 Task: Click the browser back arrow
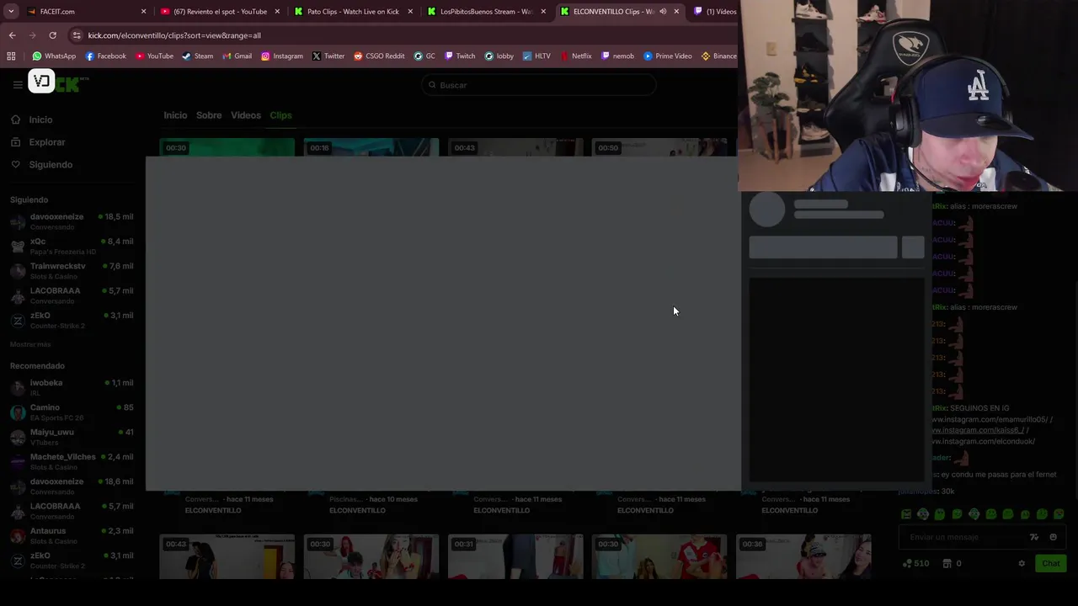click(x=12, y=35)
